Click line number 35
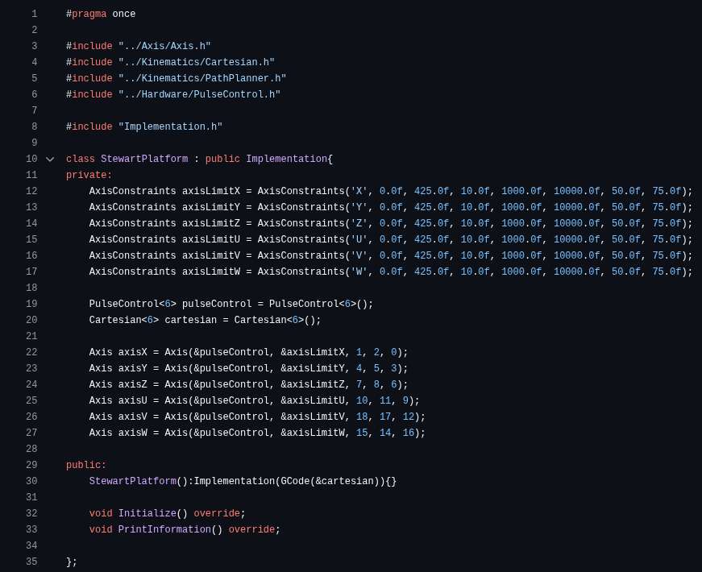702x572 pixels. [x=31, y=562]
